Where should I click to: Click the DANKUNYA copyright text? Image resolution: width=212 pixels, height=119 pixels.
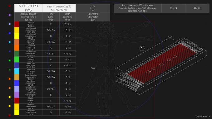pyautogui.click(x=203, y=117)
